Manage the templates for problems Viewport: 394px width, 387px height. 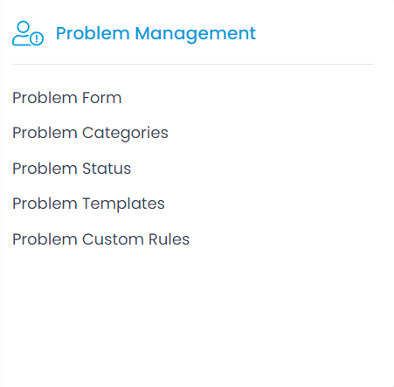(x=88, y=204)
